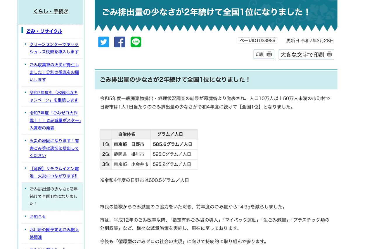Viewport: 374px width, 249px height.
Task: Share the page via LINE
Action: pyautogui.click(x=136, y=42)
